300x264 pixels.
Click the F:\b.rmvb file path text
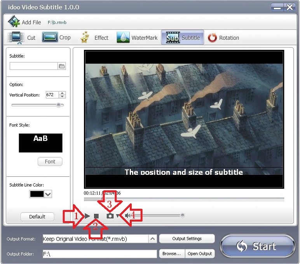[x=57, y=23]
